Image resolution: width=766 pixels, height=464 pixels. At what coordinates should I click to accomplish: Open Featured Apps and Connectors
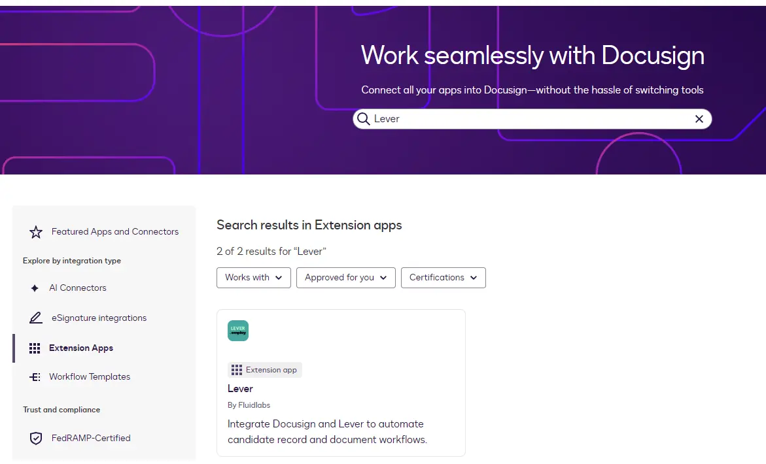(x=115, y=232)
